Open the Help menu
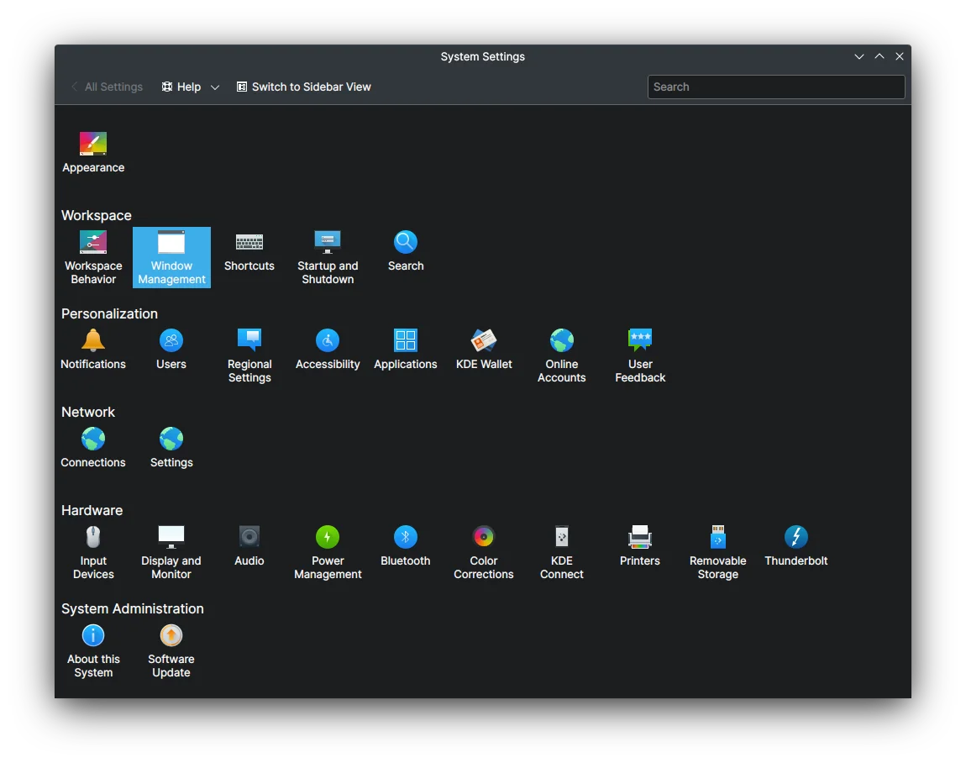The image size is (966, 763). [181, 87]
